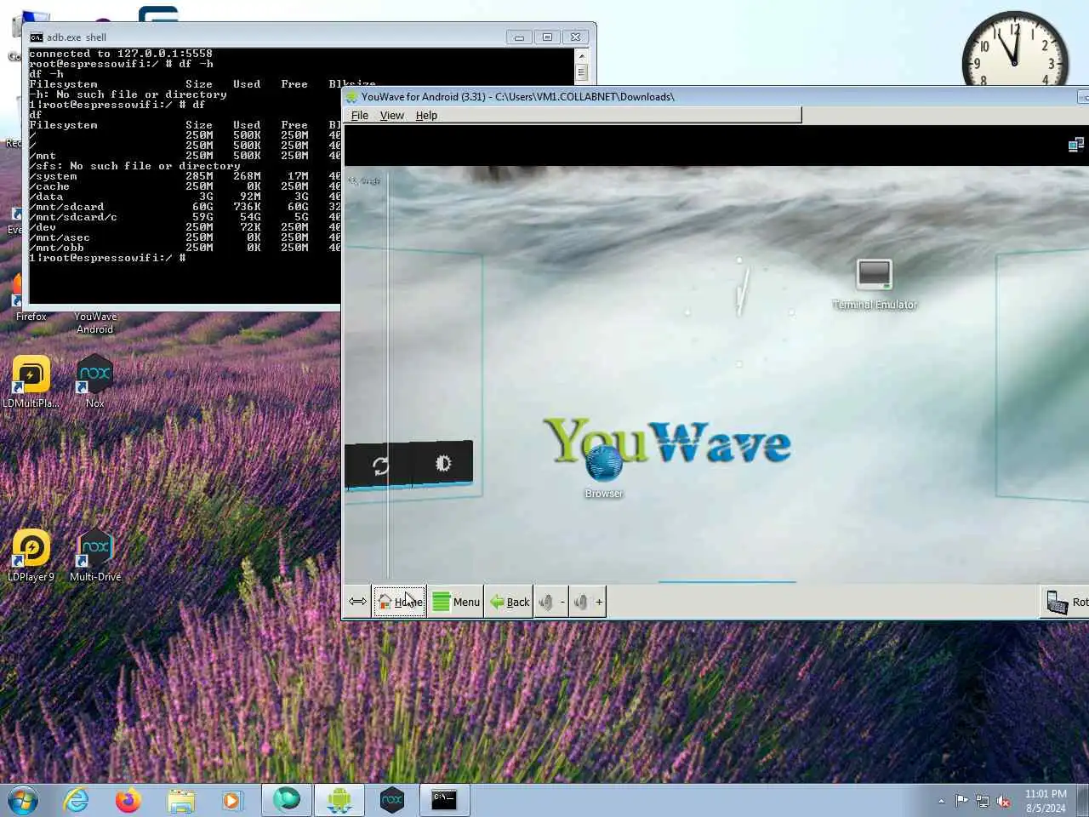Click the Action Center flag tray icon
The height and width of the screenshot is (817, 1089).
(961, 801)
